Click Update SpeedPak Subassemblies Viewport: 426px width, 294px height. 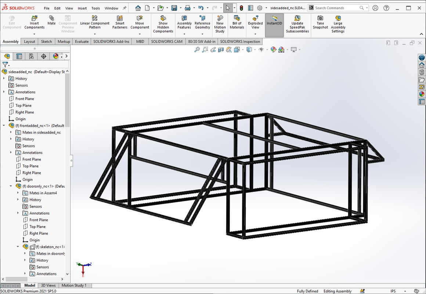point(297,24)
